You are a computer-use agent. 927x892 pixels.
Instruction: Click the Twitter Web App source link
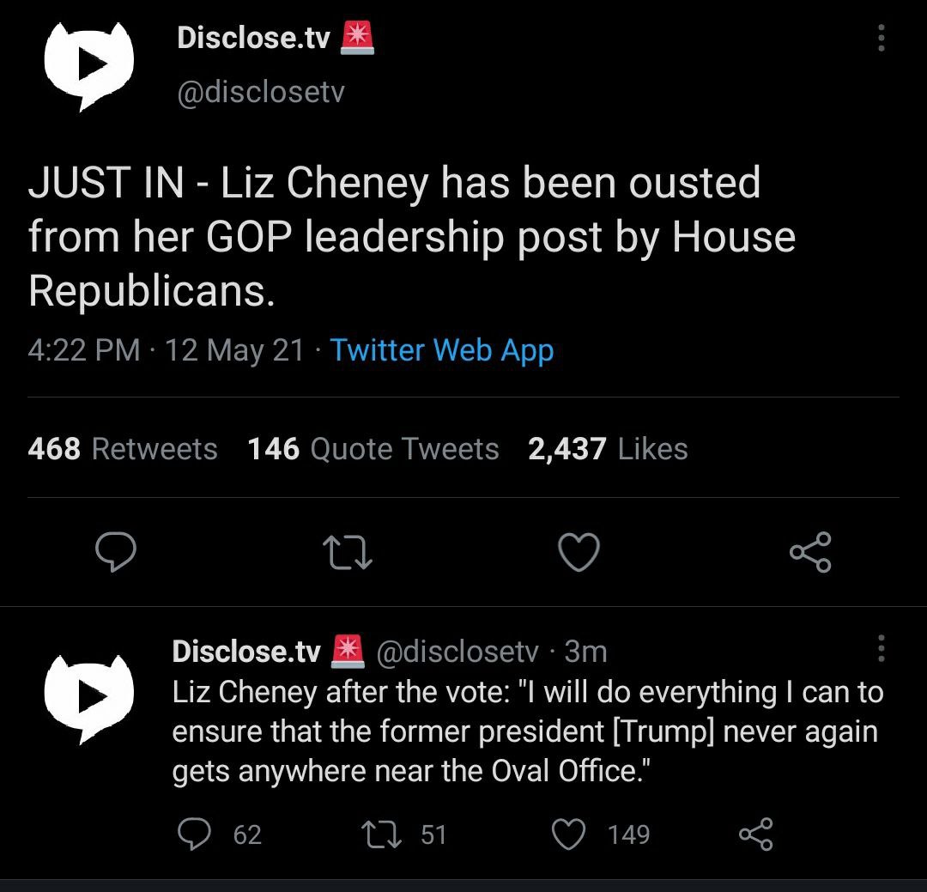[x=442, y=350]
